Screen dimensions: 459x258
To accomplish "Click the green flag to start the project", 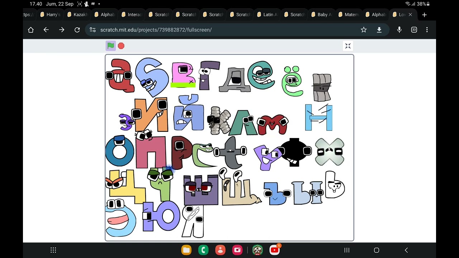I will click(110, 46).
